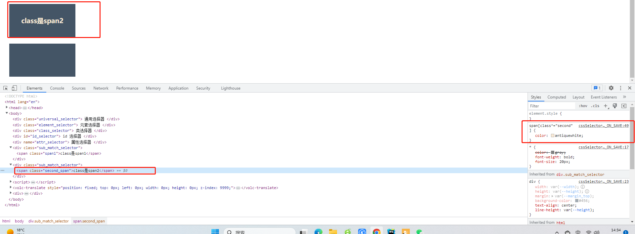Open actions for selected span row
This screenshot has height=234, width=635.
pyautogui.click(x=3, y=171)
